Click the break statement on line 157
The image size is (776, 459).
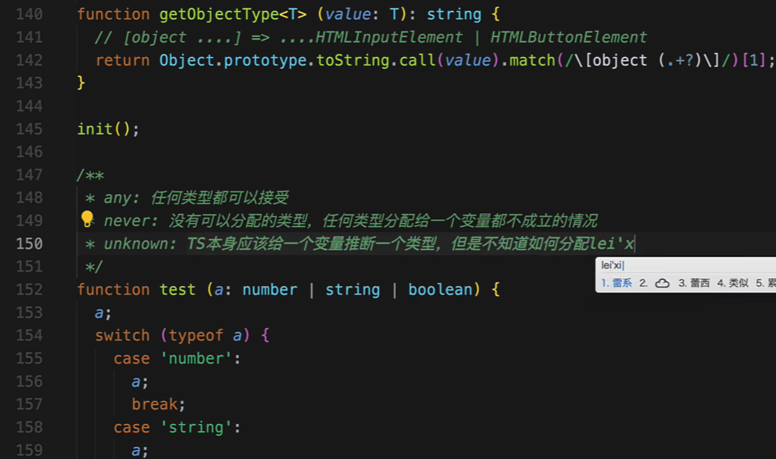click(x=155, y=403)
